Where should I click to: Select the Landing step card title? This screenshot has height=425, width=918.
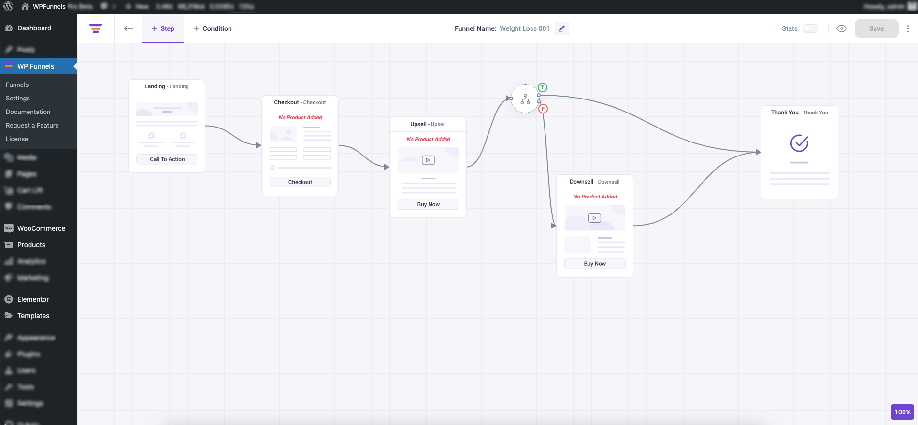click(167, 86)
